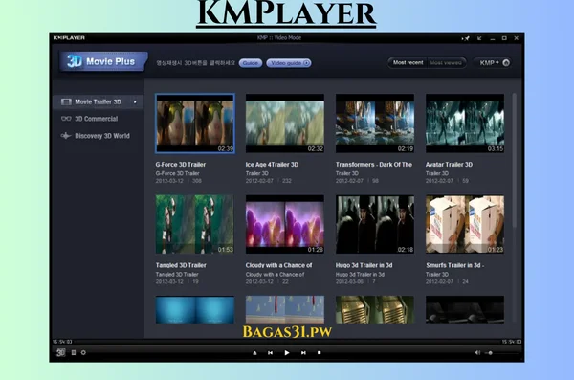Open the Smurfs Trailer thumbnail
Image resolution: width=574 pixels, height=380 pixels.
pos(465,224)
